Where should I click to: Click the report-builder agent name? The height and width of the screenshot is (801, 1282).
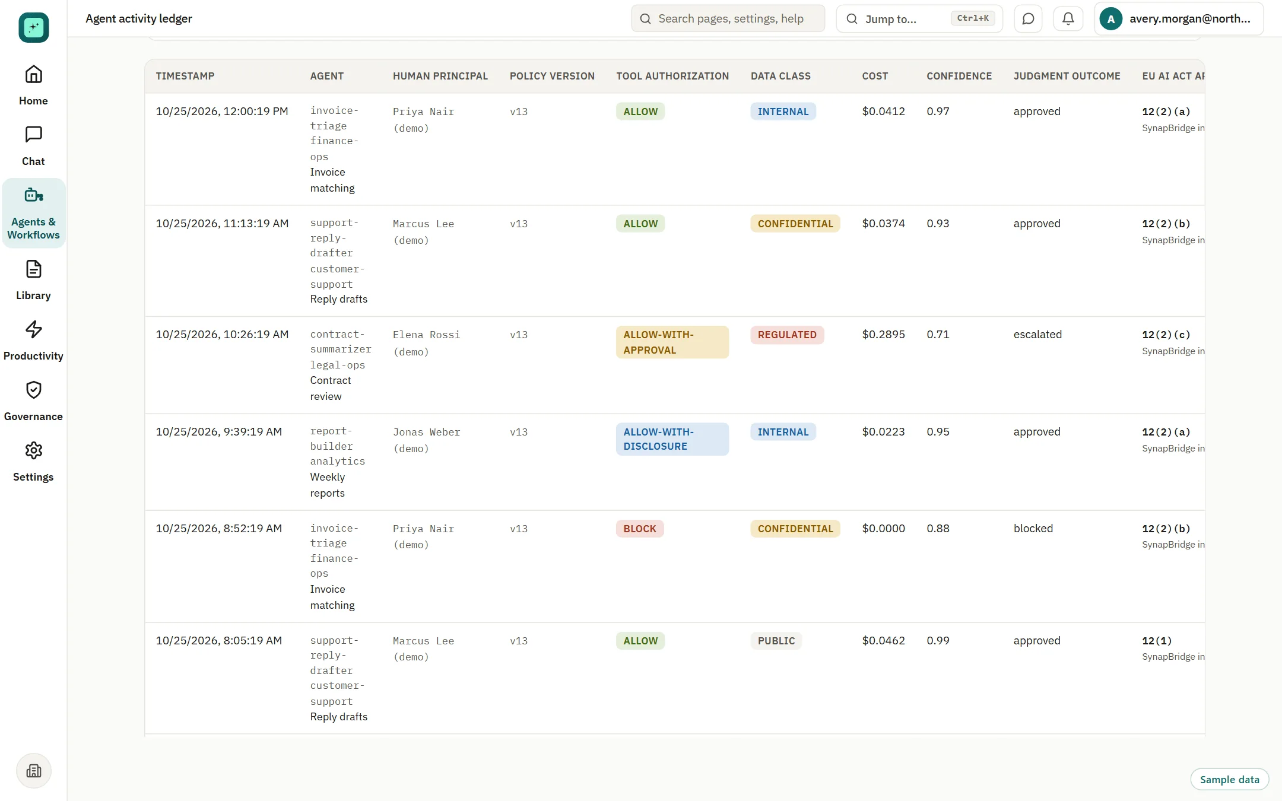point(331,438)
